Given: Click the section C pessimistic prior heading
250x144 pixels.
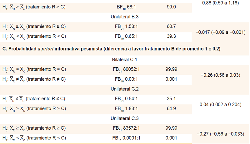Looking at the screenshot, I should (x=111, y=49).
